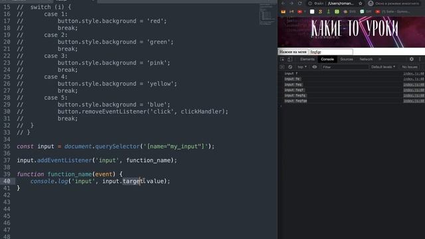Viewport: 425px width, 239px height.
Task: Open DevTools three-dot menu
Action: (x=420, y=59)
